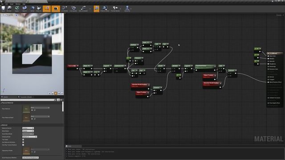The width and height of the screenshot is (285, 160).
Task: Open the File menu
Action: tap(2, 4)
